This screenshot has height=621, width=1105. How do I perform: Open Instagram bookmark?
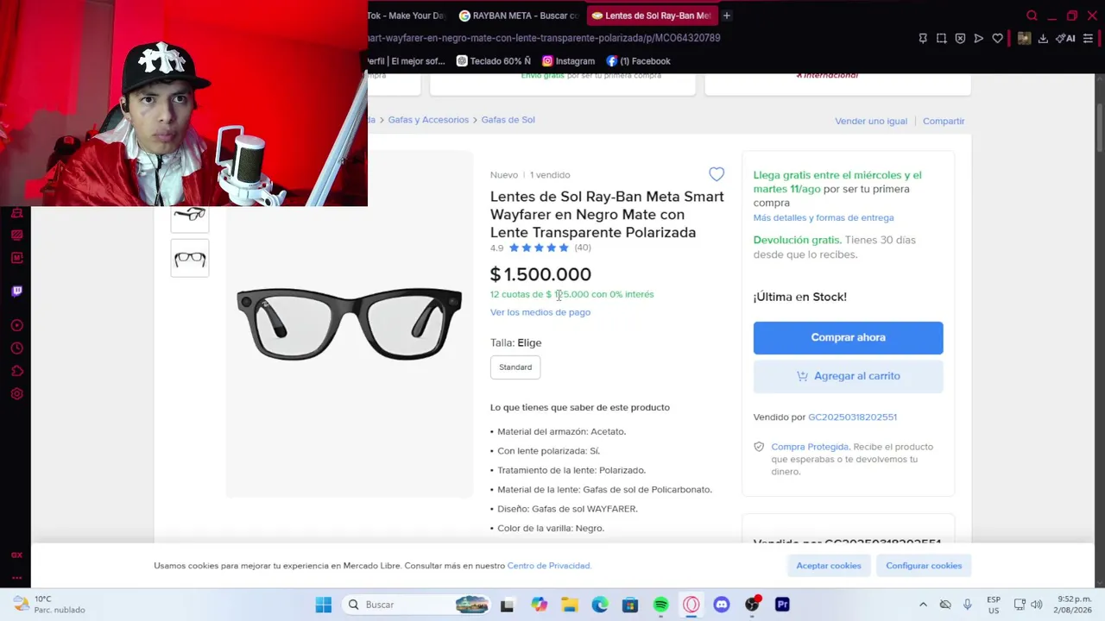tap(569, 61)
